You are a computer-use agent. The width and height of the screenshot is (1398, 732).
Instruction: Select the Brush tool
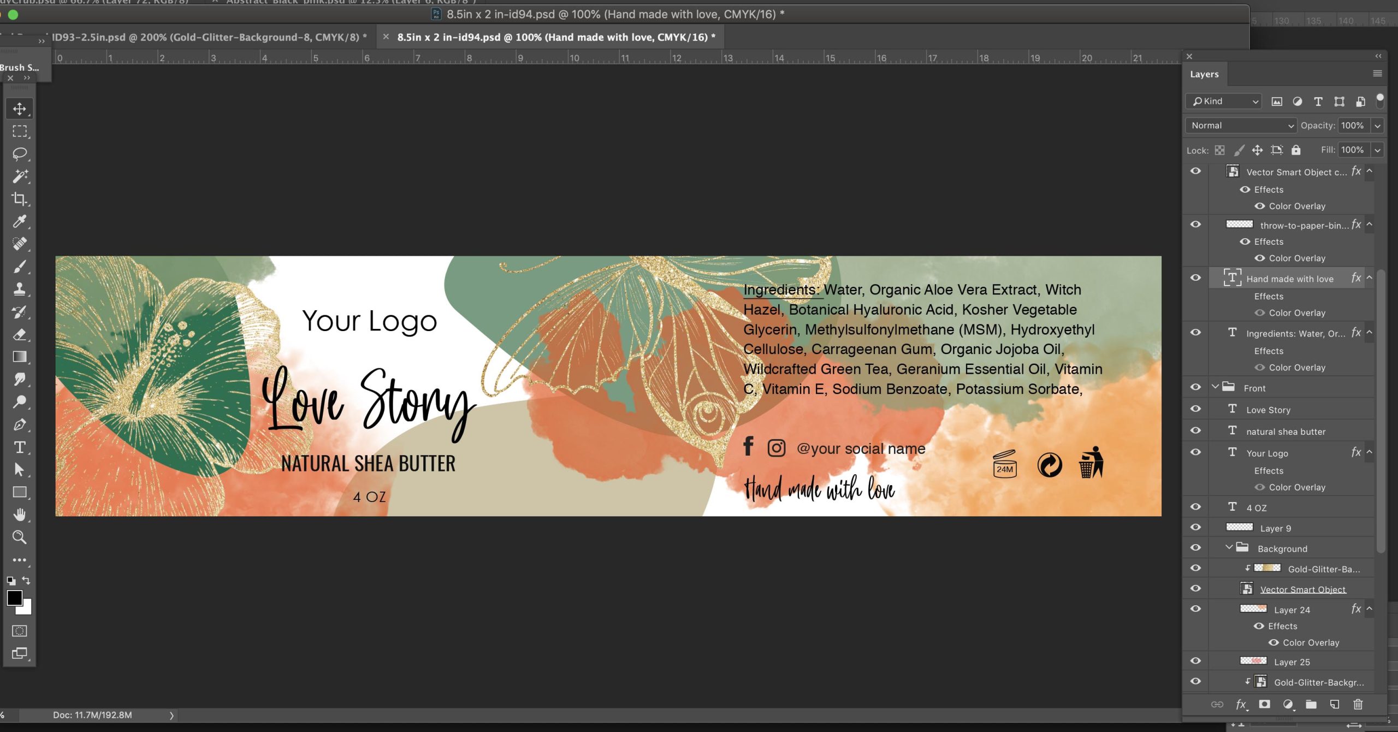20,267
